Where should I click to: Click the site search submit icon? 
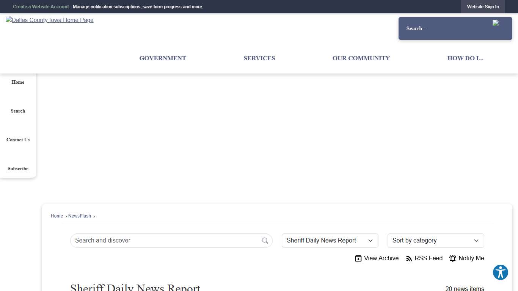pos(496,23)
